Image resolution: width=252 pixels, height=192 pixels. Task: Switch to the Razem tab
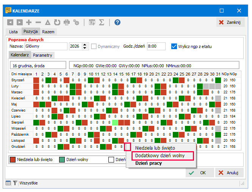[x=48, y=32]
